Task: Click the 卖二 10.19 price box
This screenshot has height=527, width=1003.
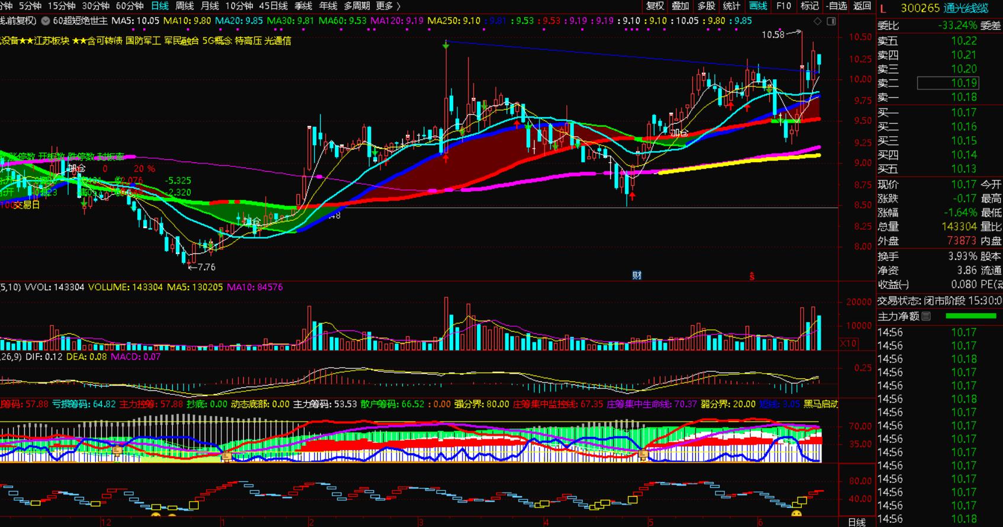Action: 948,83
